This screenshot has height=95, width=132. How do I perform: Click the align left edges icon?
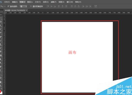(x=59, y=6)
